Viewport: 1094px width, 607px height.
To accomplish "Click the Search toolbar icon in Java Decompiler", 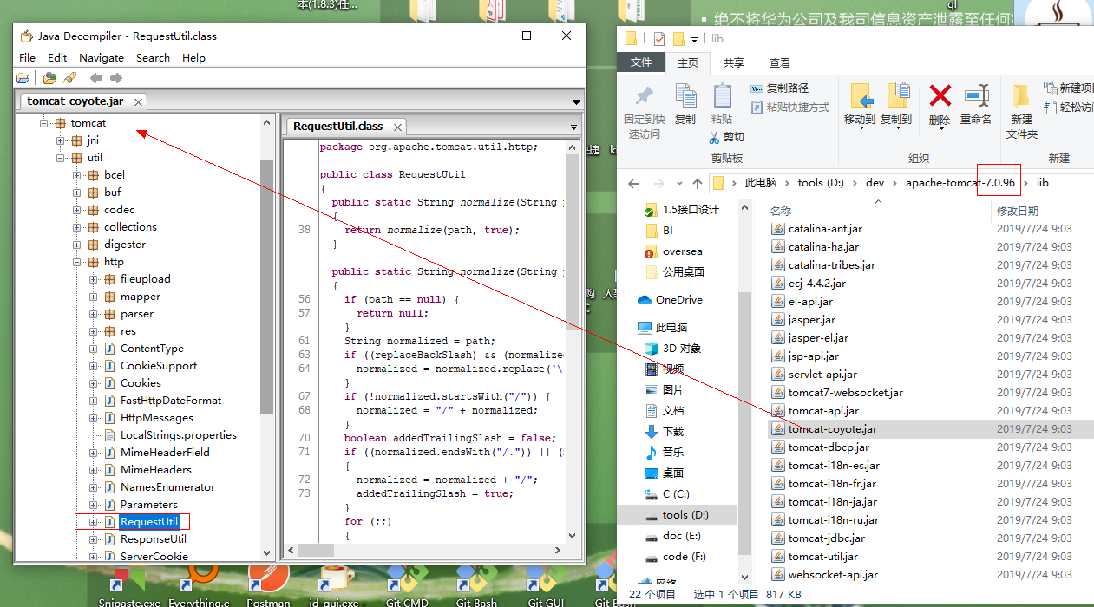I will (69, 78).
